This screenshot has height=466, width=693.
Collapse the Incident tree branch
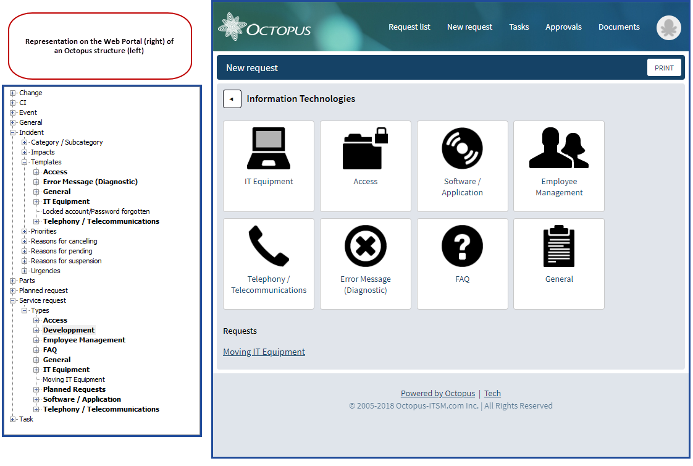[x=12, y=132]
